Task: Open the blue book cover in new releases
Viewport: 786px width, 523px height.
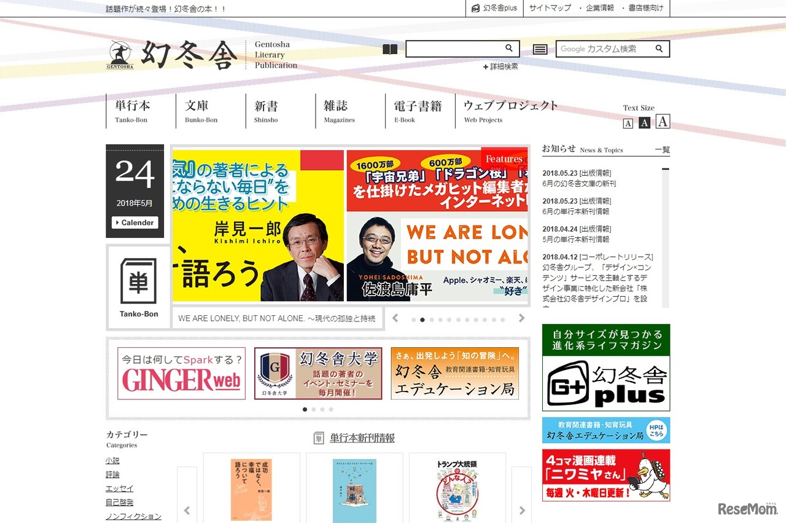Action: (354, 491)
